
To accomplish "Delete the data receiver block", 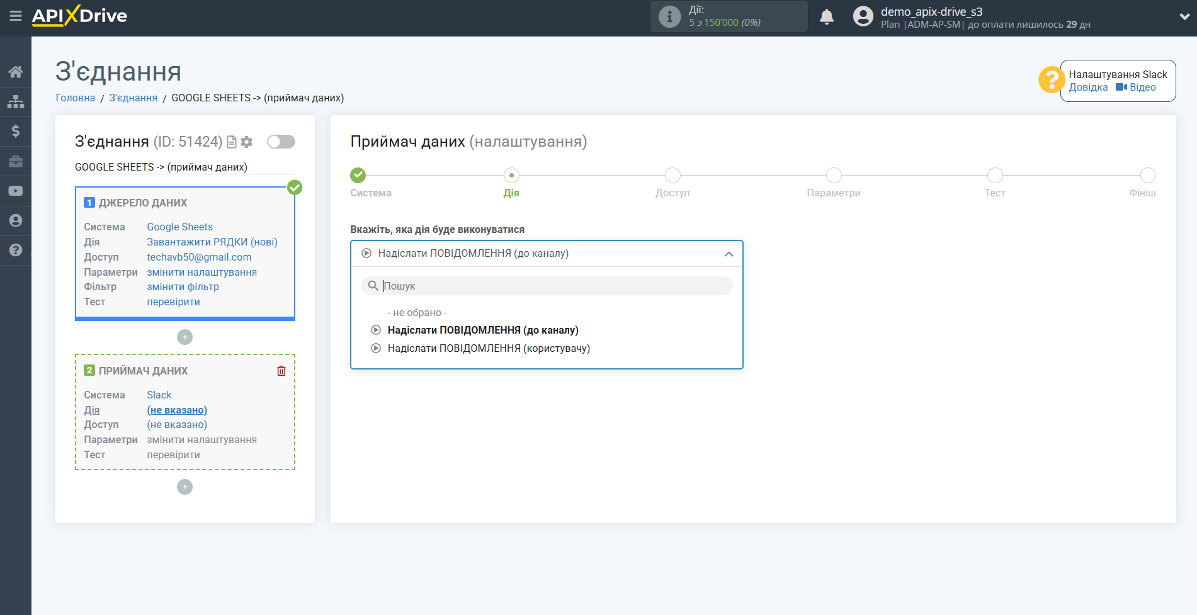I will [x=281, y=371].
